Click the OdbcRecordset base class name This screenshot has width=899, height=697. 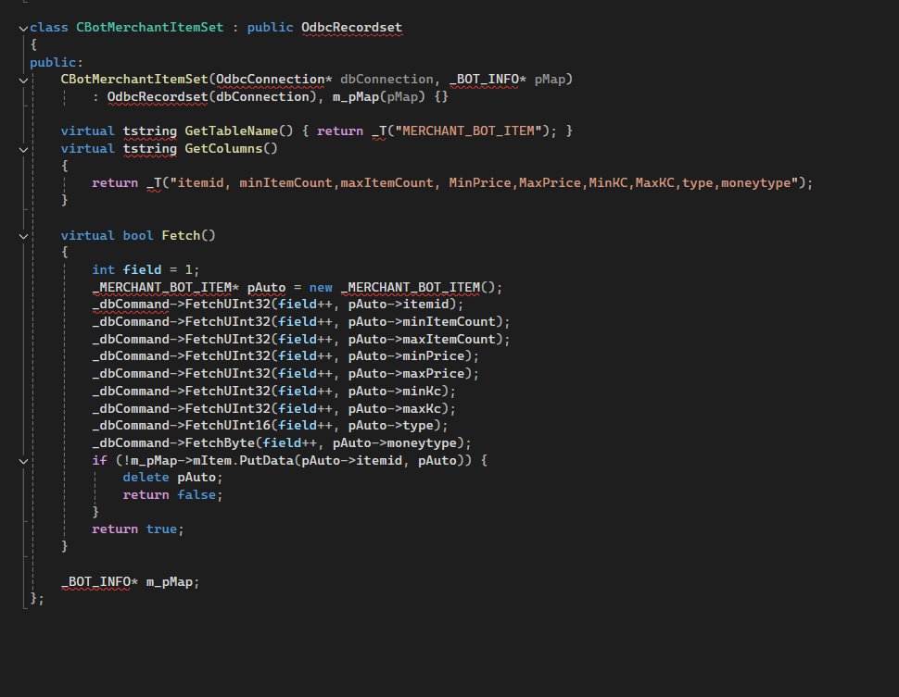351,28
